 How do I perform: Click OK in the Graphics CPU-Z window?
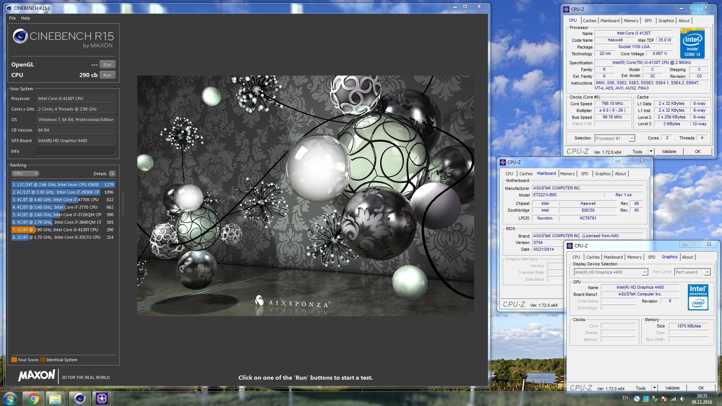point(701,388)
